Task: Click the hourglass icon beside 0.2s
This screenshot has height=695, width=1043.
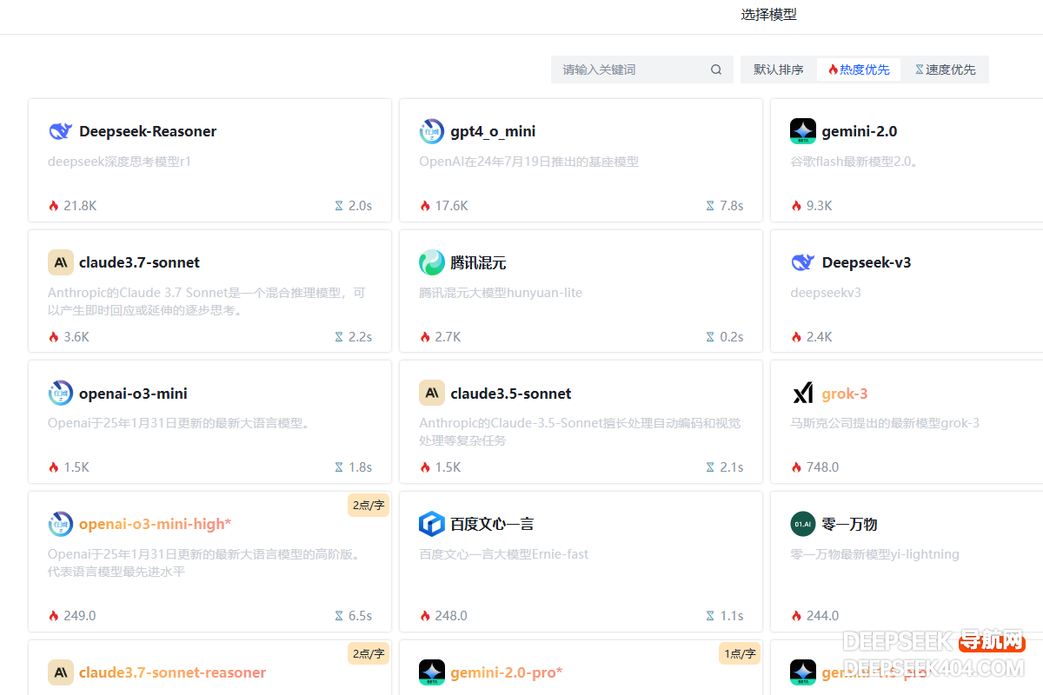Action: tap(710, 337)
